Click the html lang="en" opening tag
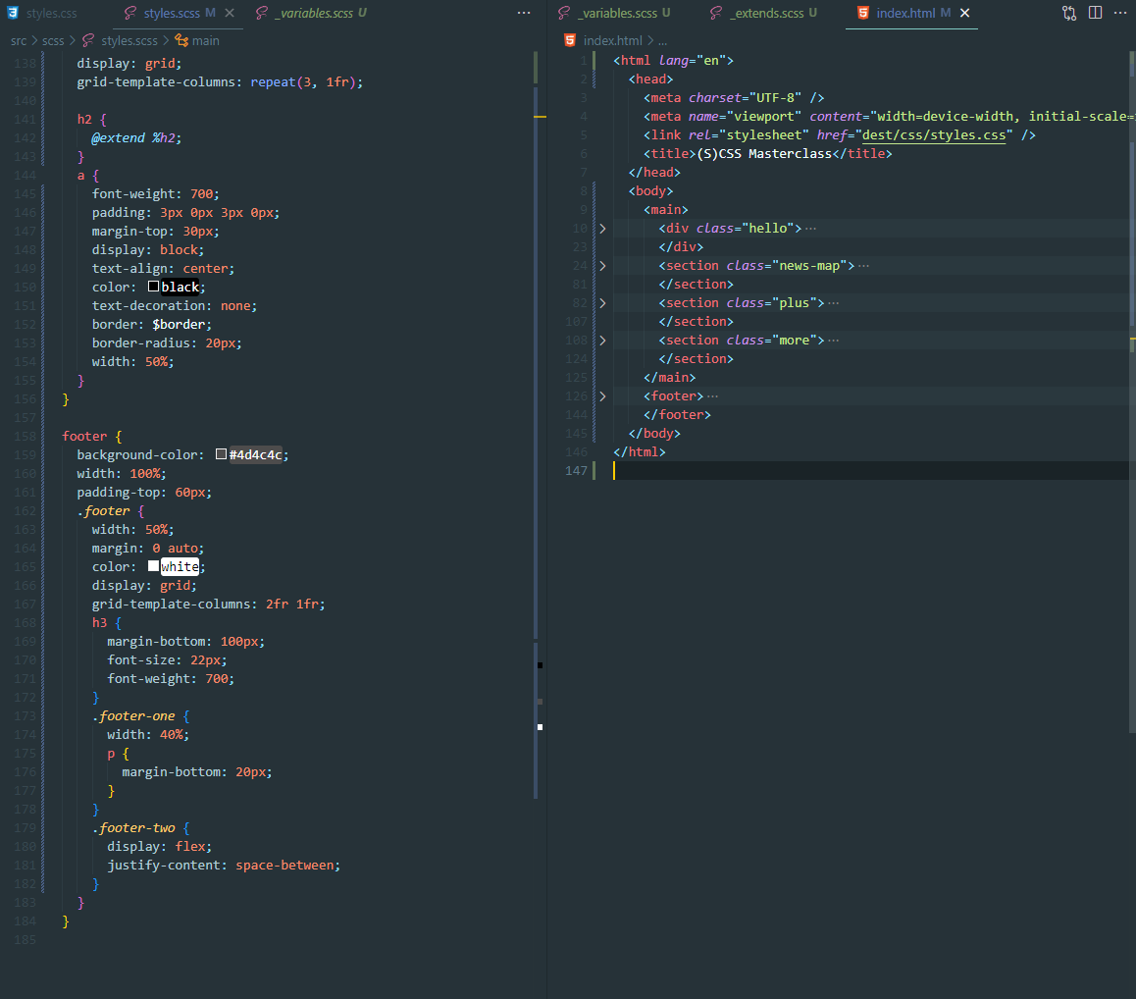The height and width of the screenshot is (999, 1136). 673,60
